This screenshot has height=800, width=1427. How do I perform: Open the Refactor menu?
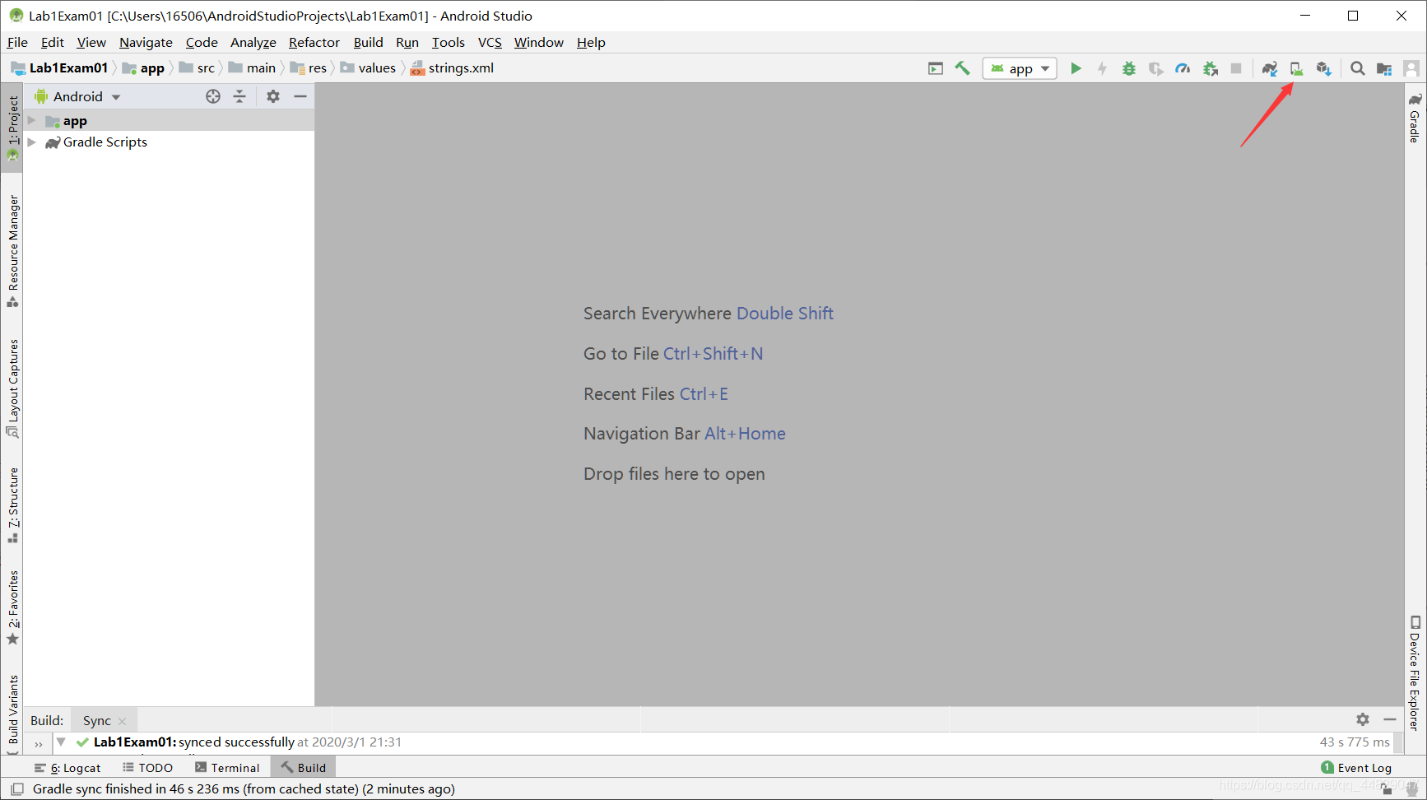tap(314, 42)
